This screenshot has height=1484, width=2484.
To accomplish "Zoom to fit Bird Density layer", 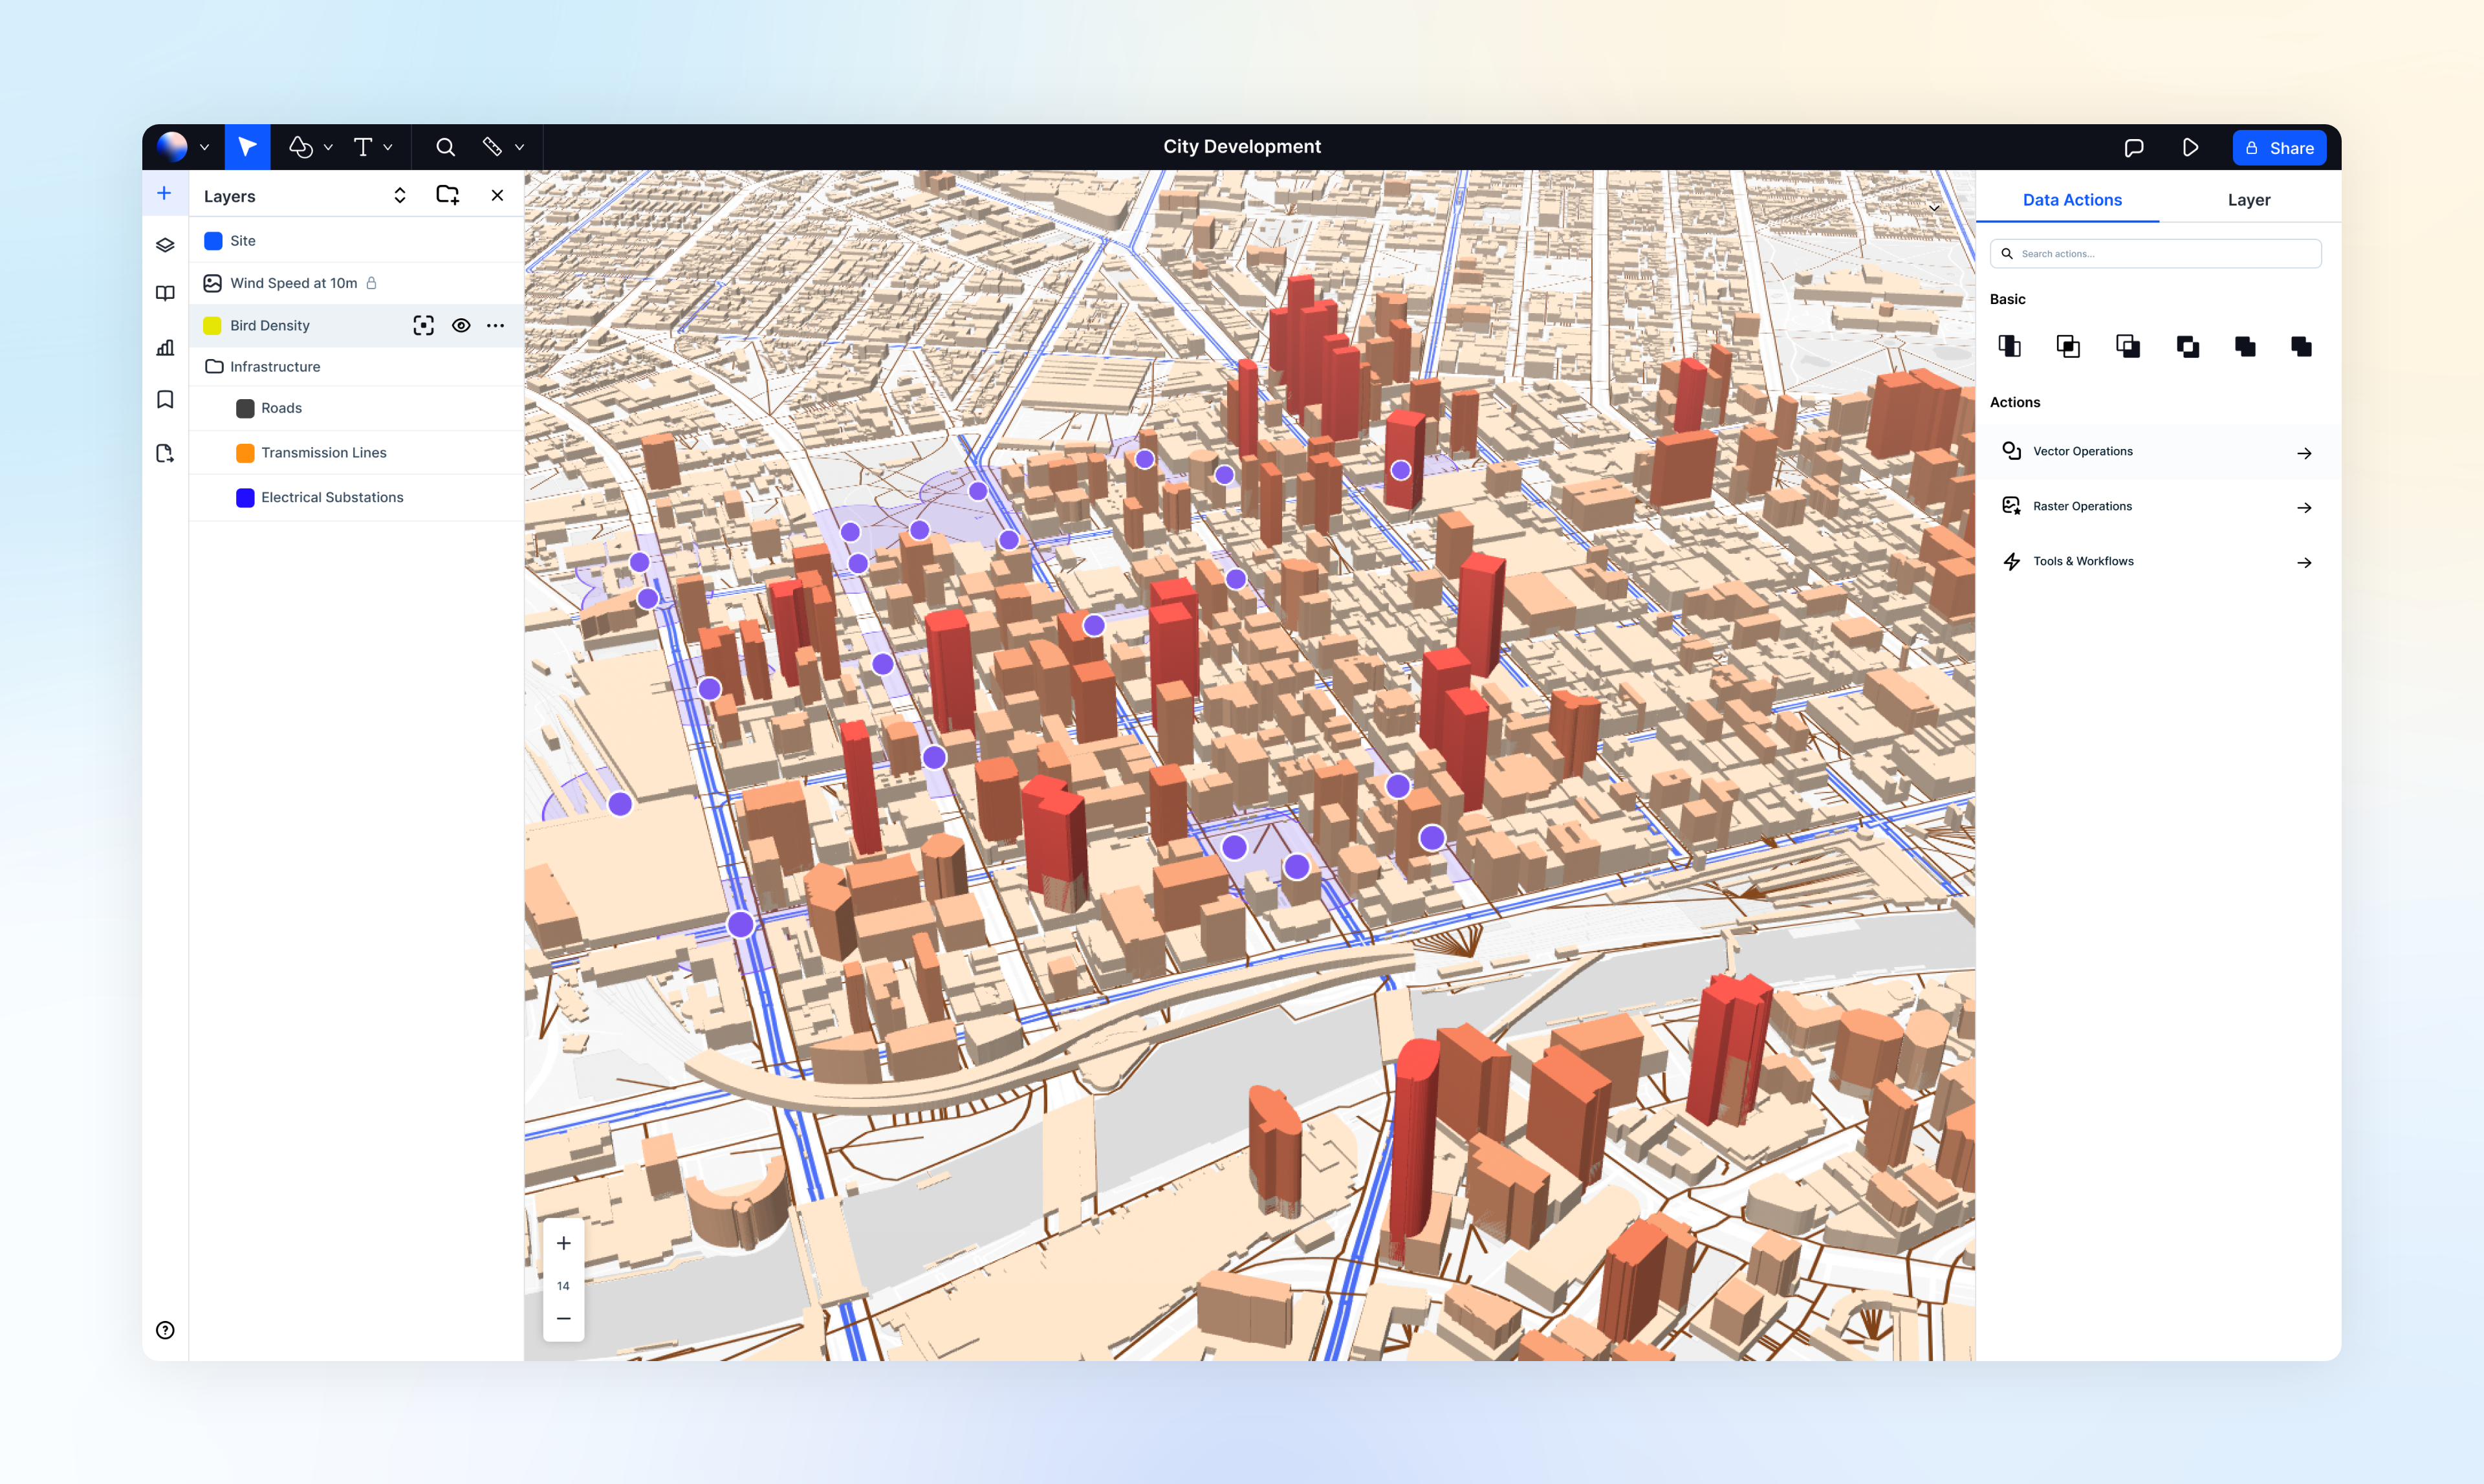I will point(423,325).
